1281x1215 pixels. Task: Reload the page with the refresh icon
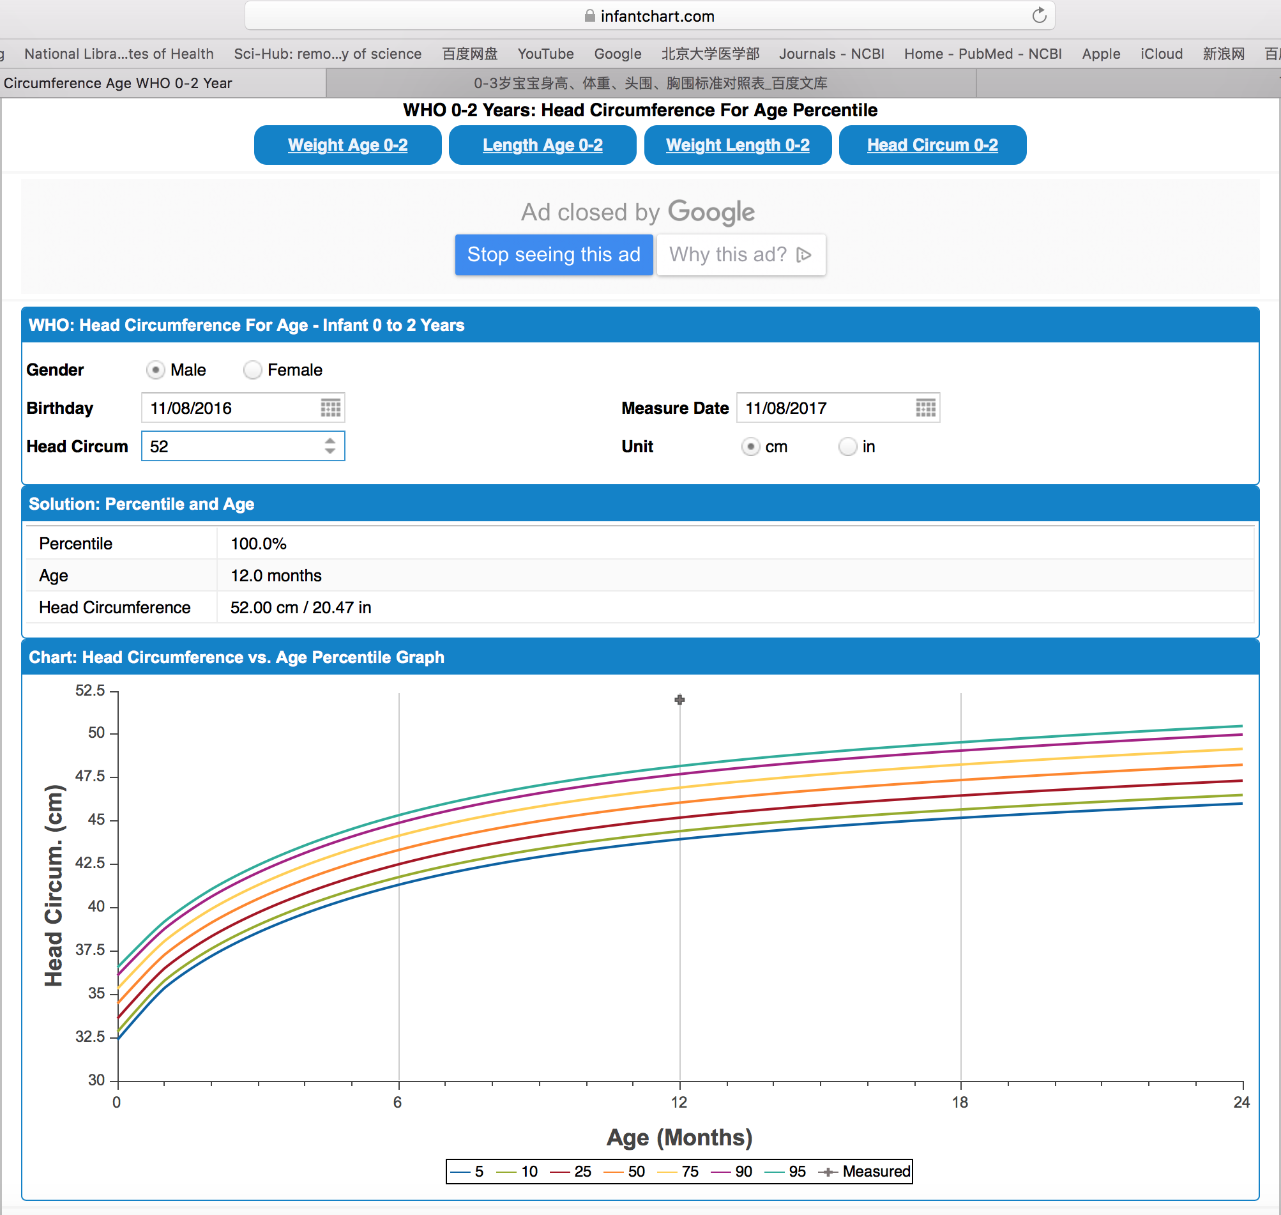click(1039, 15)
